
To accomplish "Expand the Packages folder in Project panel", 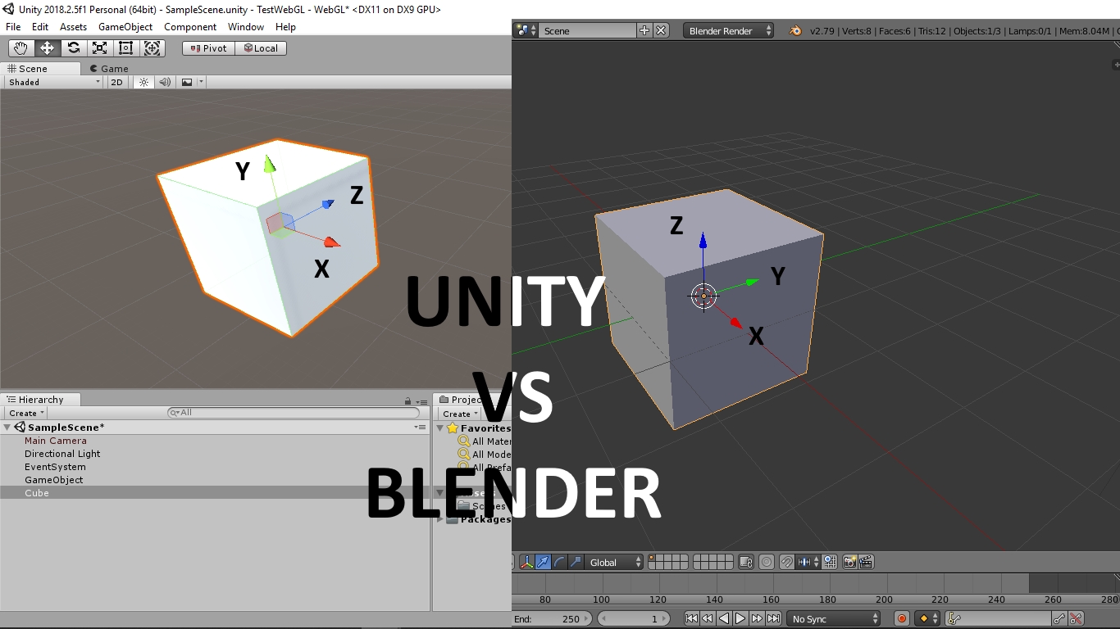I will 440,519.
